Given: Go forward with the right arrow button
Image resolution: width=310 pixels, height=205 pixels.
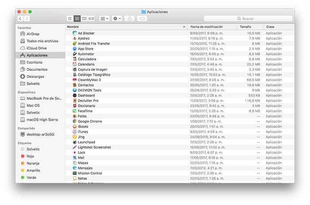Looking at the screenshot, I should coord(27,19).
